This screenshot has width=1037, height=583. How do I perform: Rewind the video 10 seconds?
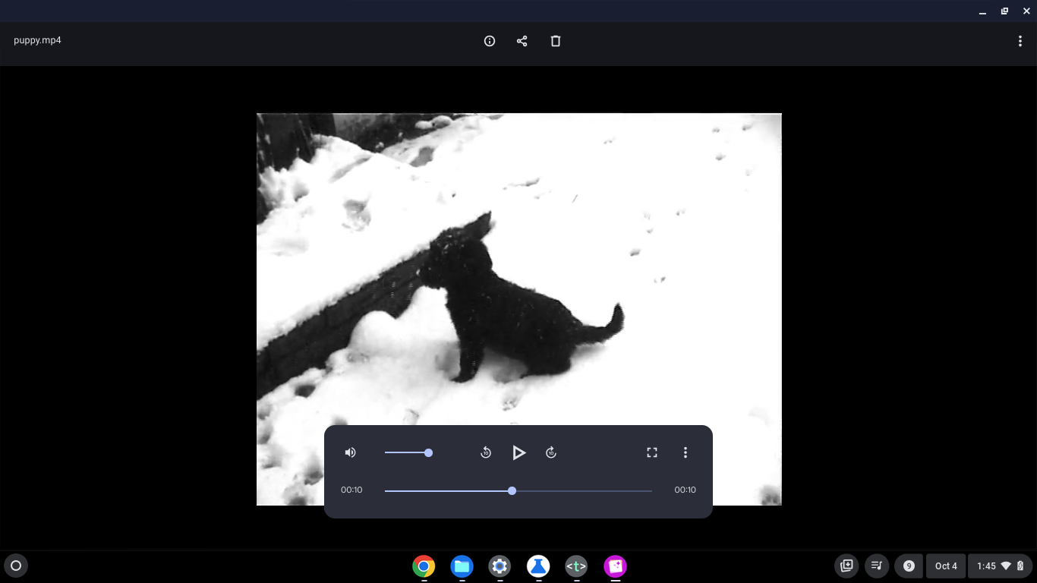pyautogui.click(x=486, y=452)
